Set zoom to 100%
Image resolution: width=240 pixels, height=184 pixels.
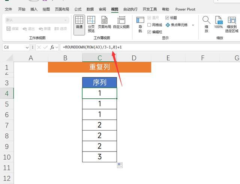pos(218,22)
